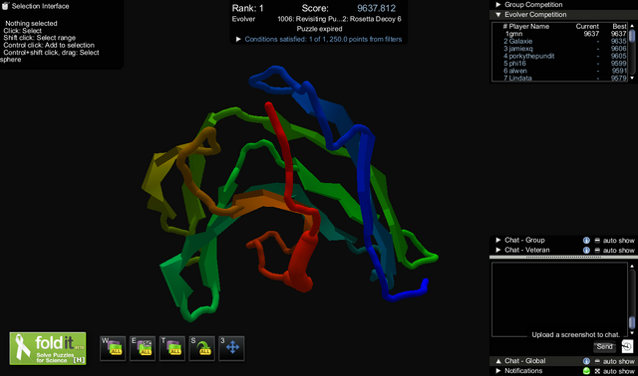Collapse the Evolver Competition panel
The width and height of the screenshot is (638, 376).
click(498, 15)
